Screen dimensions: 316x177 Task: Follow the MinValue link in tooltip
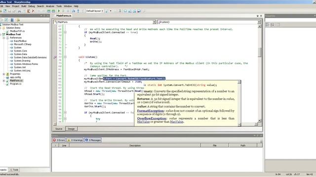click(143, 121)
